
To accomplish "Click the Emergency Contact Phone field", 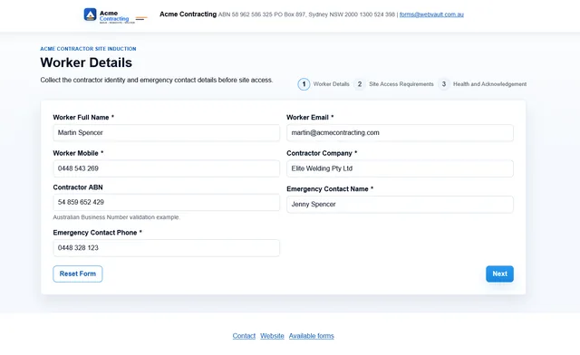I will coord(166,248).
